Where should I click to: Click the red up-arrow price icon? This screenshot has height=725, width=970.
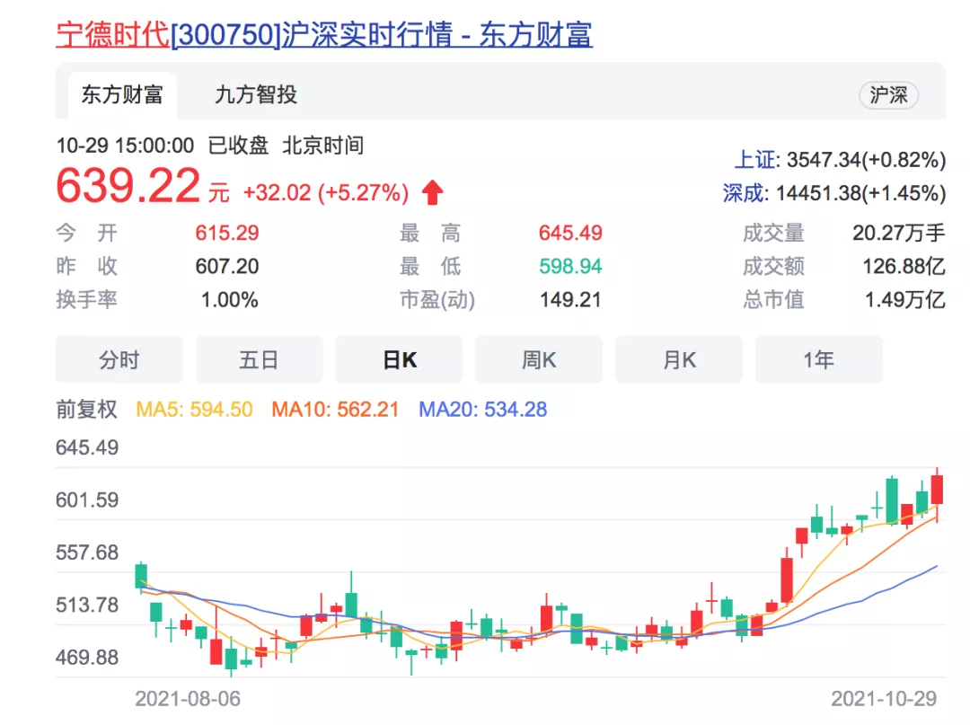[x=432, y=192]
